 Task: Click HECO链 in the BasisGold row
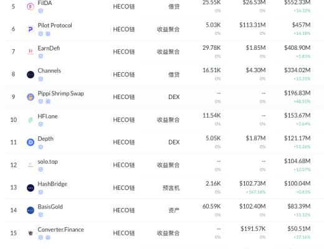[x=124, y=210]
